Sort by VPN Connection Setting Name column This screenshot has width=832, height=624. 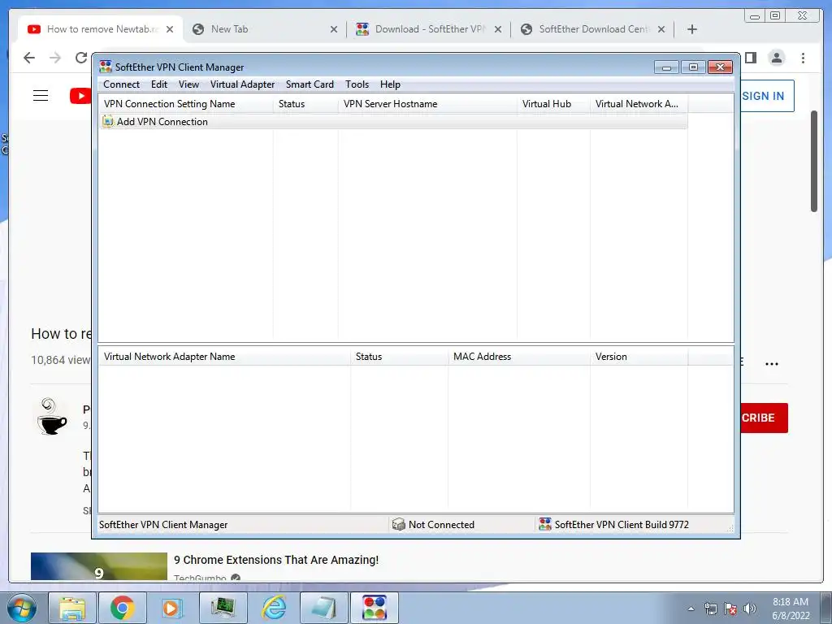coord(186,104)
